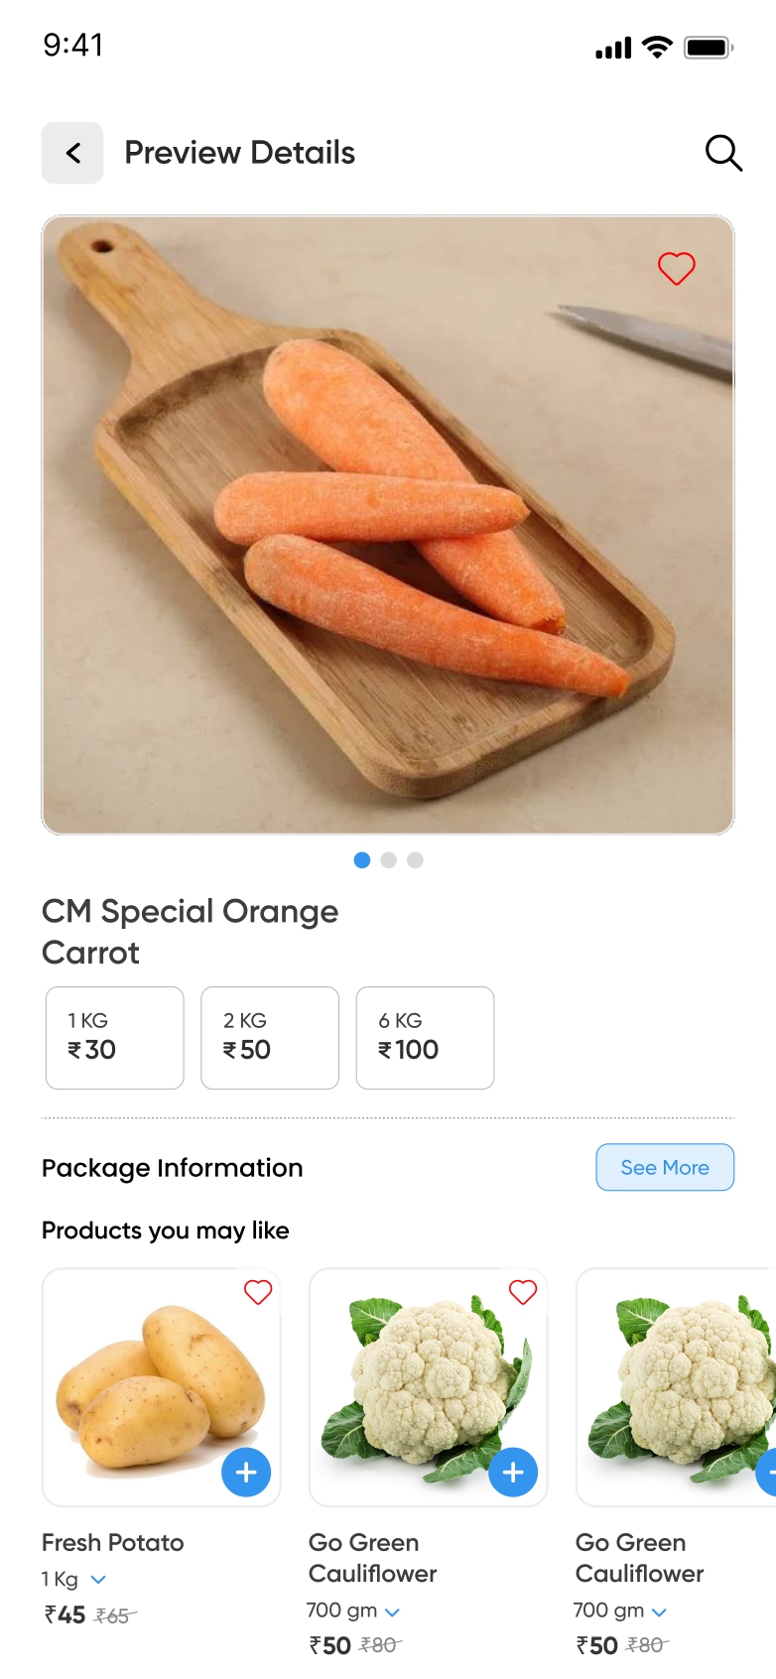
Task: Choose the 6 KG ₹100 pack
Action: [x=425, y=1037]
